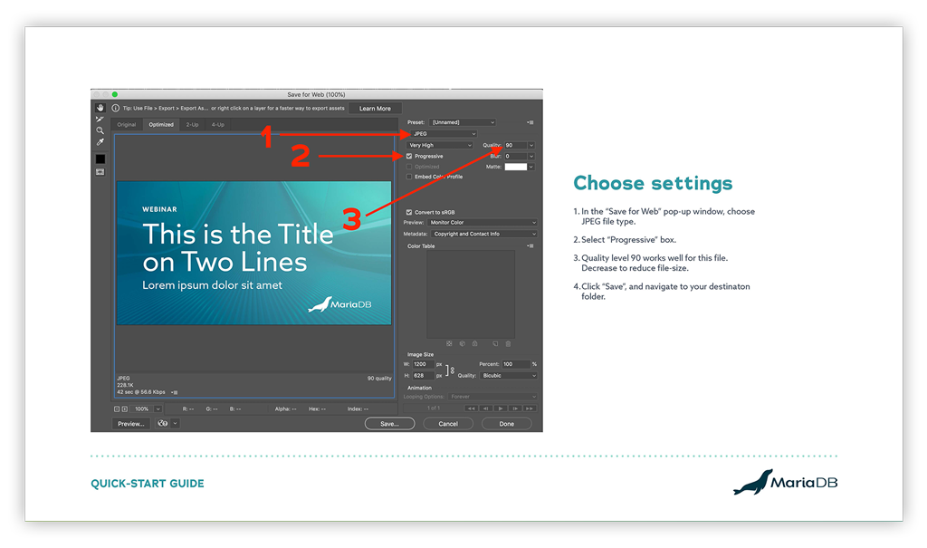
Task: Open the Optimize panel menu next to Preset
Action: click(530, 122)
